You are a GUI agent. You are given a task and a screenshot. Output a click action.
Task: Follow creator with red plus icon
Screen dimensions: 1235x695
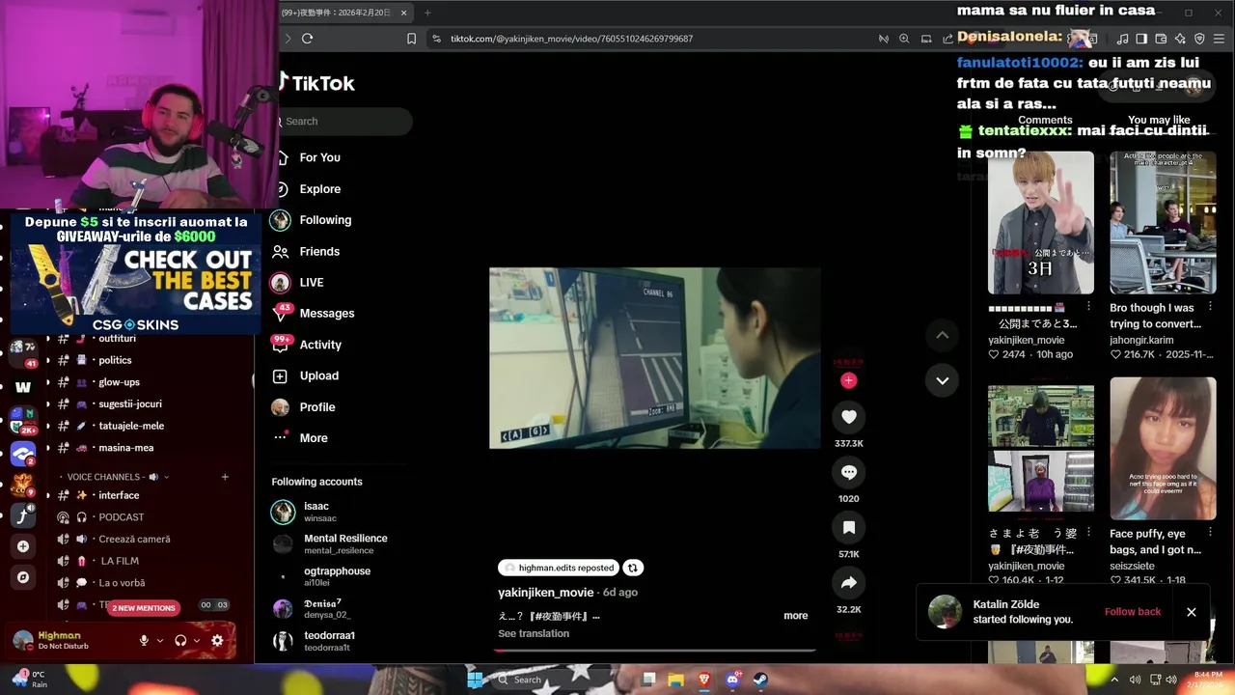coord(849,380)
